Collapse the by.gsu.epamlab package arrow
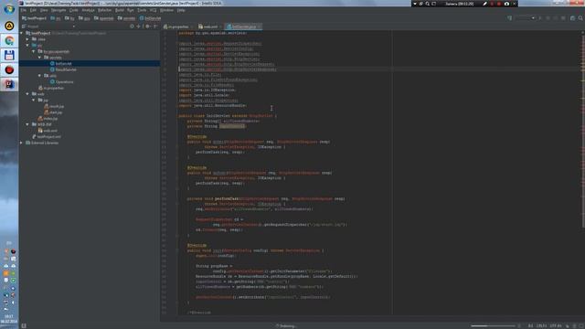Viewport: 585px width, 329px height. point(34,51)
